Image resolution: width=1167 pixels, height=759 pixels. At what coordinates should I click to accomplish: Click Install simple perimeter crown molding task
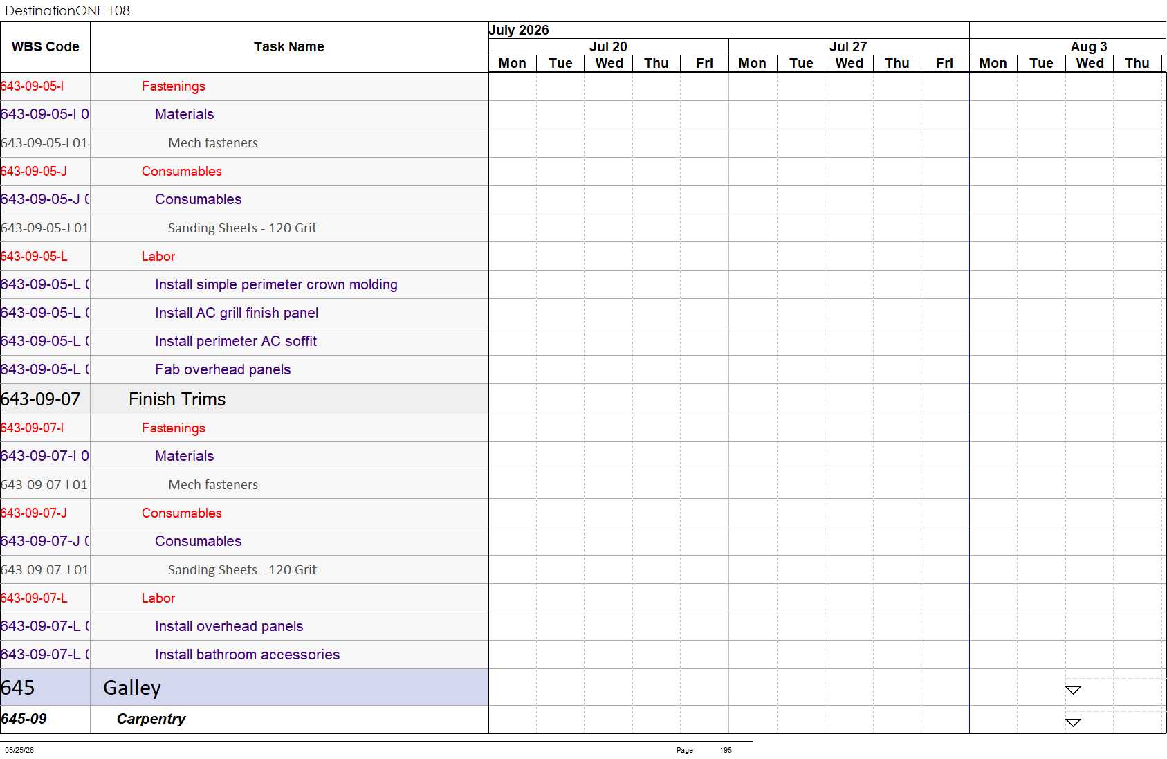pos(276,284)
